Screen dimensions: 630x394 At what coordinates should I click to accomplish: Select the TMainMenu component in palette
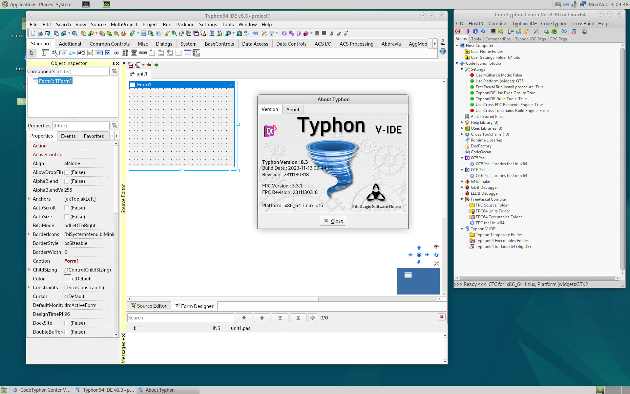pyautogui.click(x=45, y=53)
